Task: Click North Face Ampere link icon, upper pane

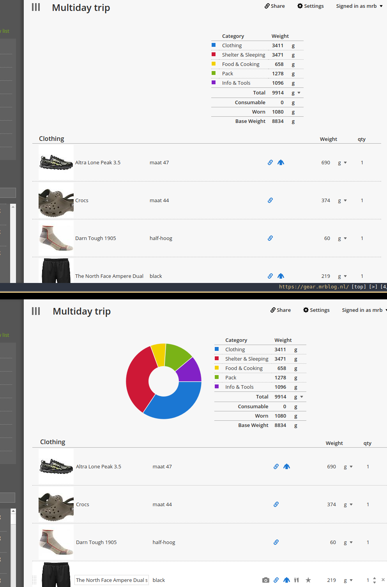Action: (x=270, y=276)
